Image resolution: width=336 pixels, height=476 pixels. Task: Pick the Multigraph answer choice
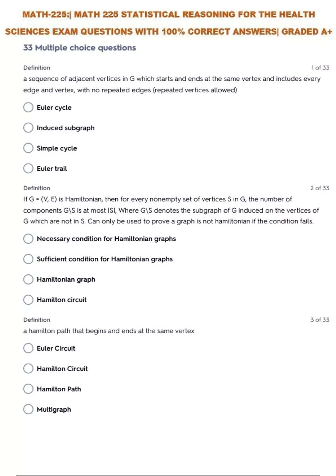[28, 409]
